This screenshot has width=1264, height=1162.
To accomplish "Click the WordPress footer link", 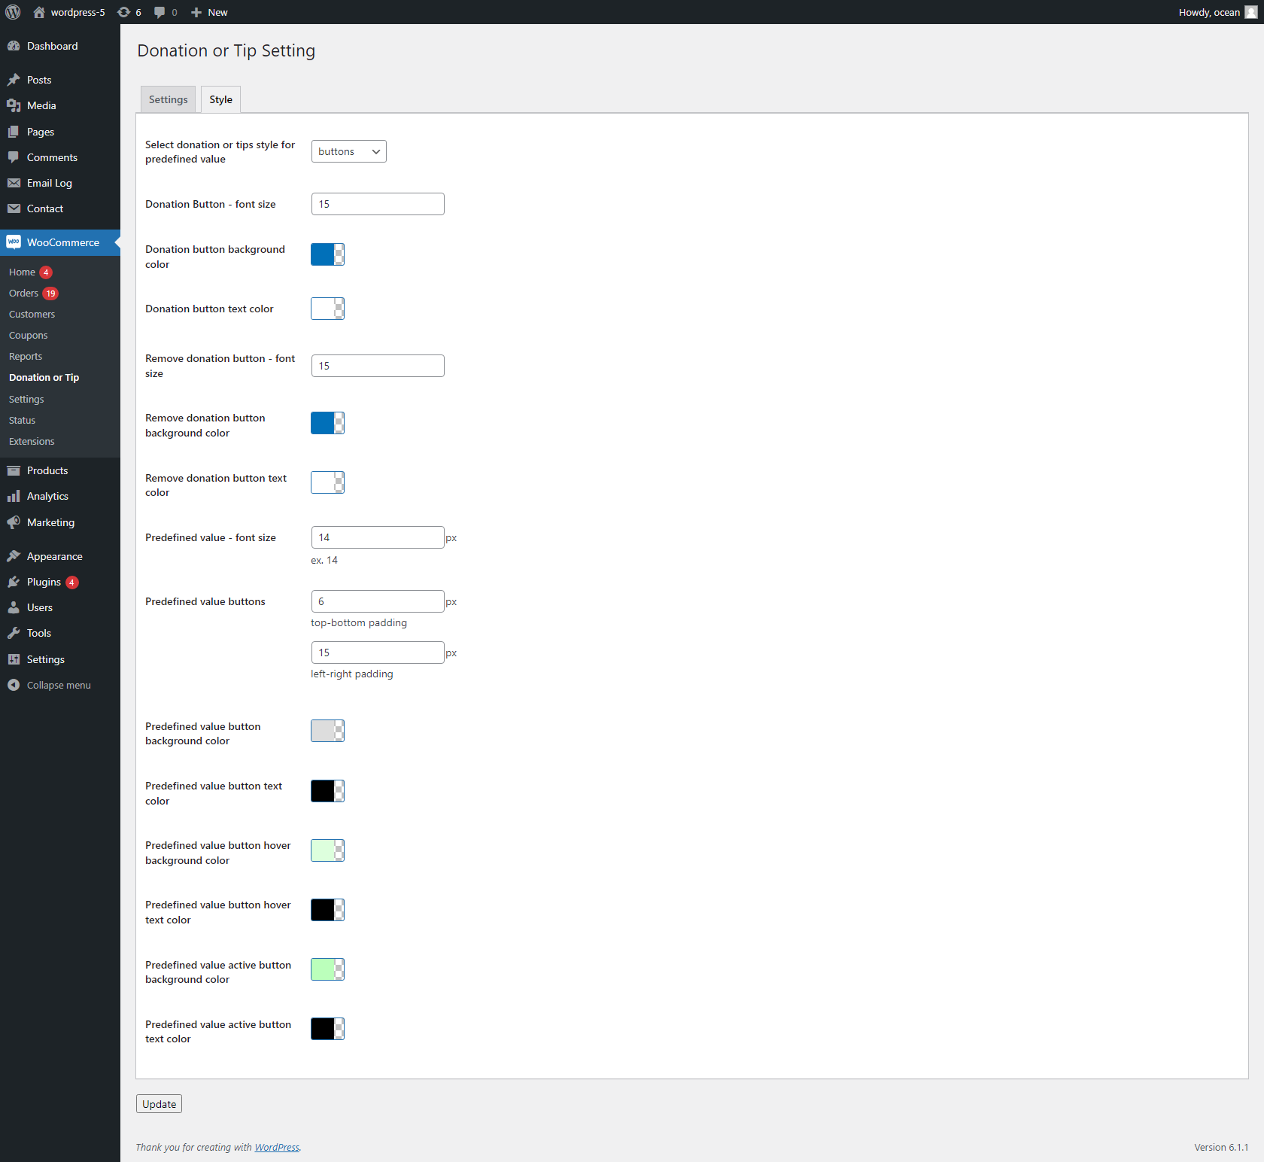I will tap(276, 1147).
